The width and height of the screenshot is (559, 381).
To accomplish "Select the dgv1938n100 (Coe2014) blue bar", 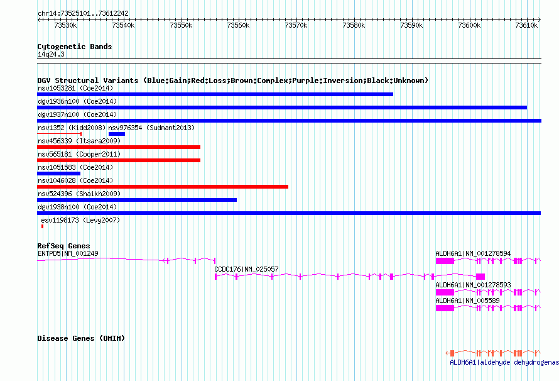I will pos(289,213).
